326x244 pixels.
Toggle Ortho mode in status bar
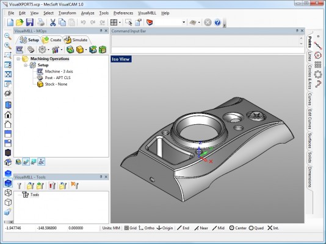click(x=147, y=228)
